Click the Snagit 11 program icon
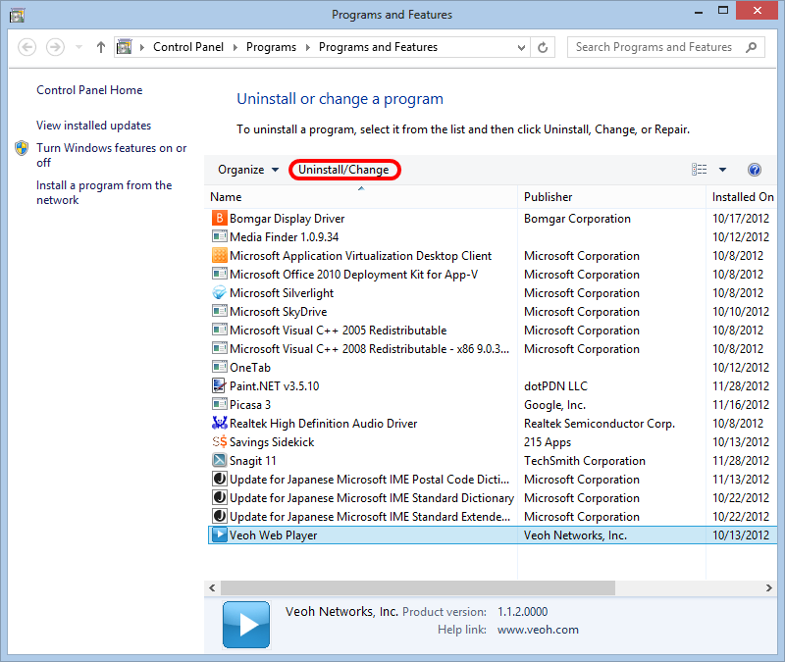The height and width of the screenshot is (662, 785). (x=219, y=460)
